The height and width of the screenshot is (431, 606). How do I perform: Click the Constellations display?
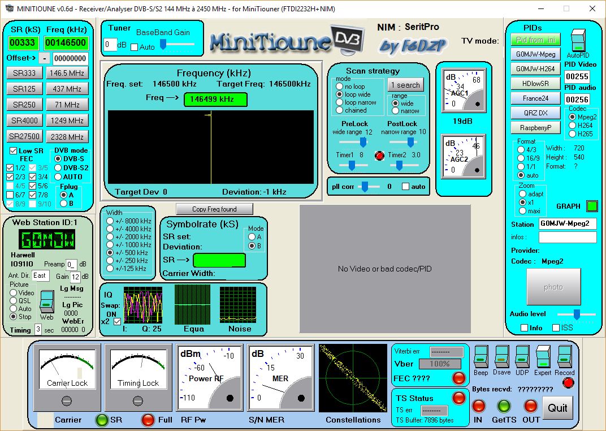pyautogui.click(x=353, y=379)
